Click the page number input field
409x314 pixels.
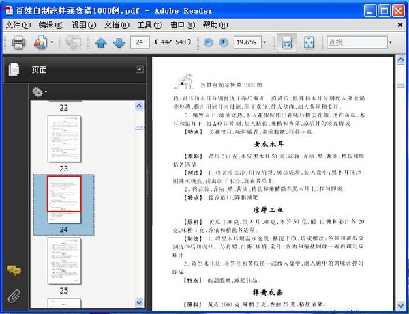pyautogui.click(x=140, y=42)
